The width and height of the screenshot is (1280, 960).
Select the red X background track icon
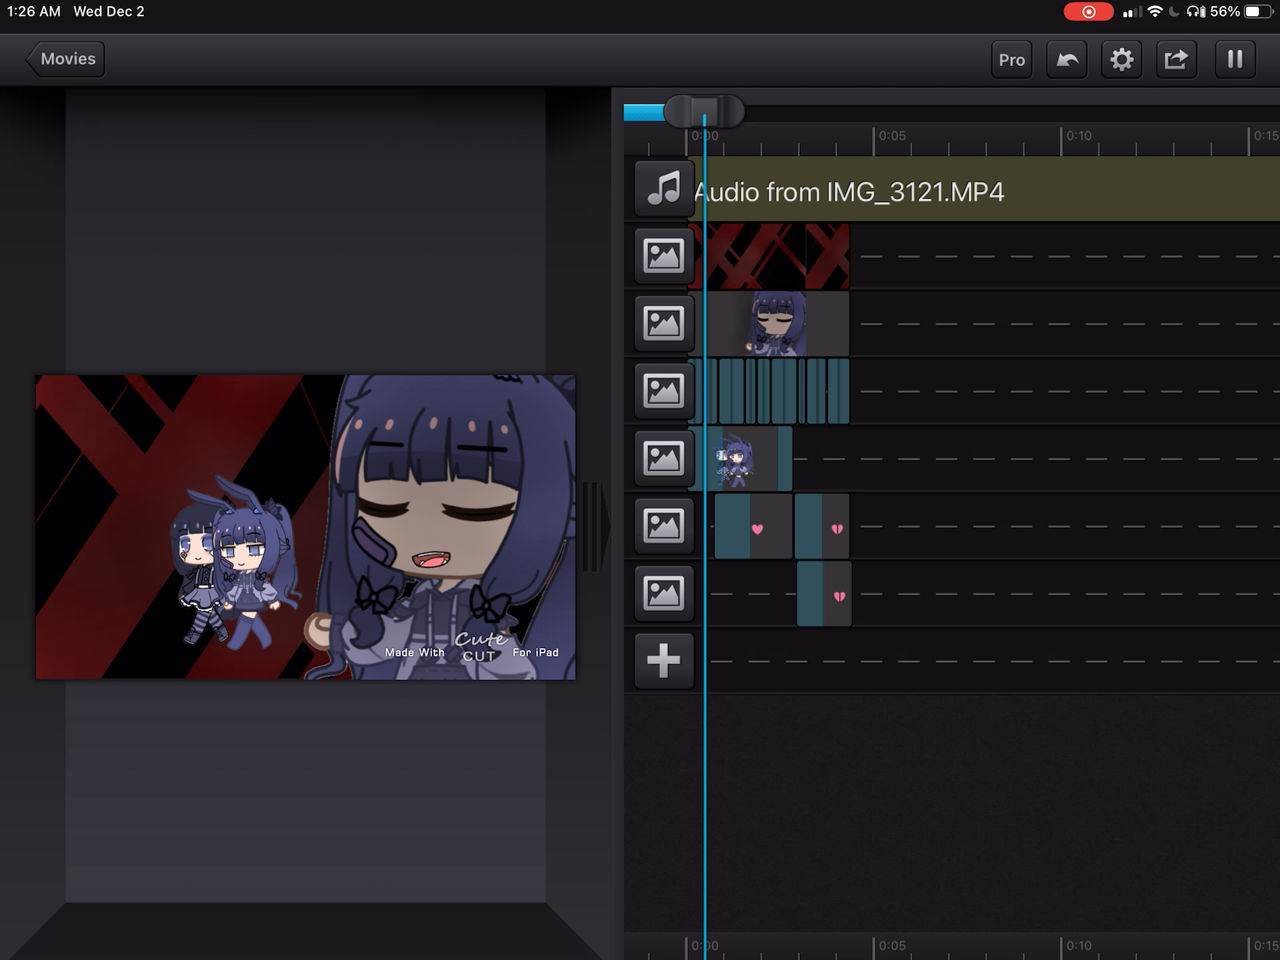663,256
